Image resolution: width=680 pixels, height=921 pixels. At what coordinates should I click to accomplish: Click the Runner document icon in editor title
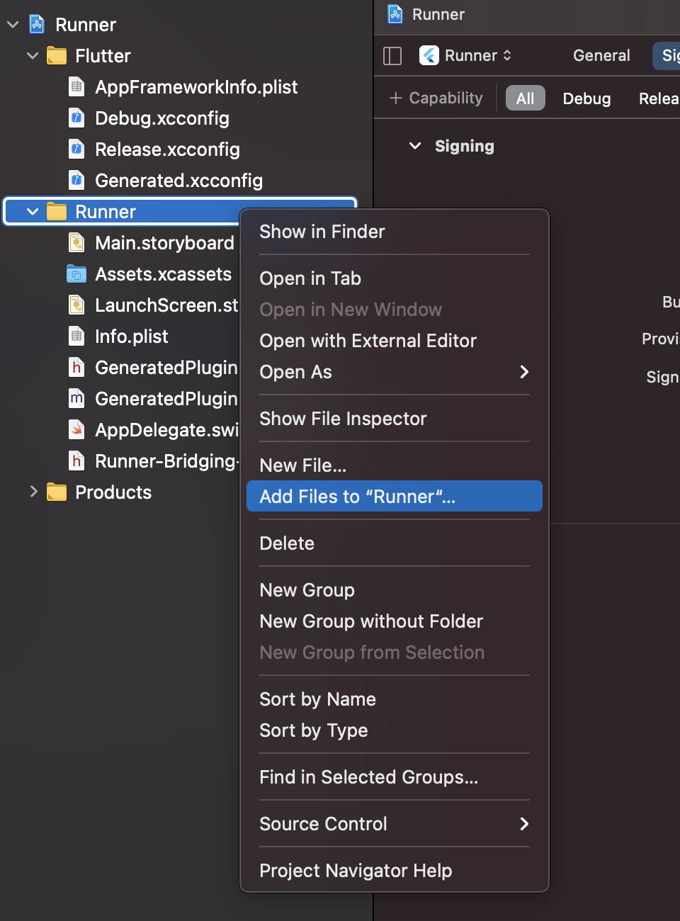395,14
